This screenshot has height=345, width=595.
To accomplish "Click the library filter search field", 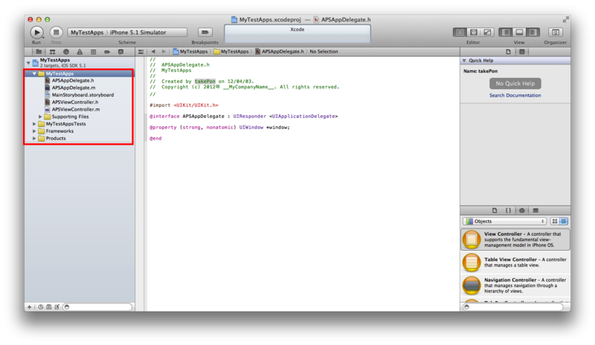I will (x=512, y=307).
